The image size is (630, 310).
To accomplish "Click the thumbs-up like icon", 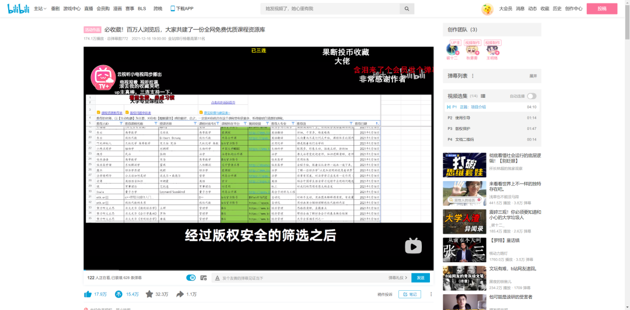I will [88, 294].
